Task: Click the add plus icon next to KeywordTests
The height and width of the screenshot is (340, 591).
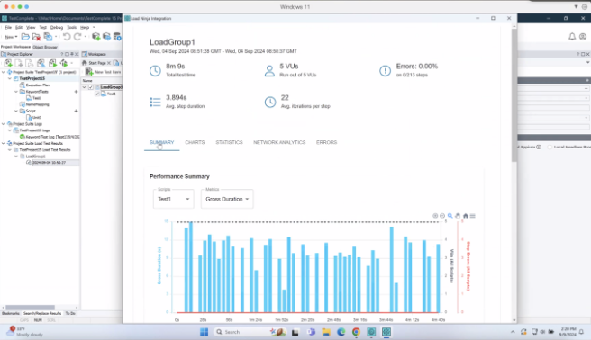Action: point(77,92)
